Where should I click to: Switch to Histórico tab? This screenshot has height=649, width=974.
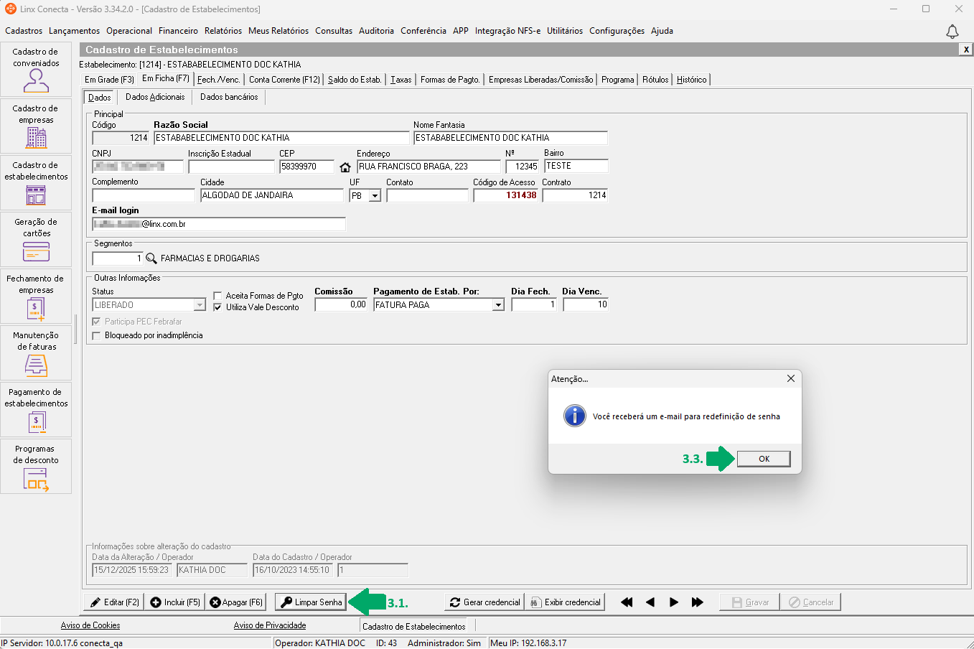coord(692,80)
